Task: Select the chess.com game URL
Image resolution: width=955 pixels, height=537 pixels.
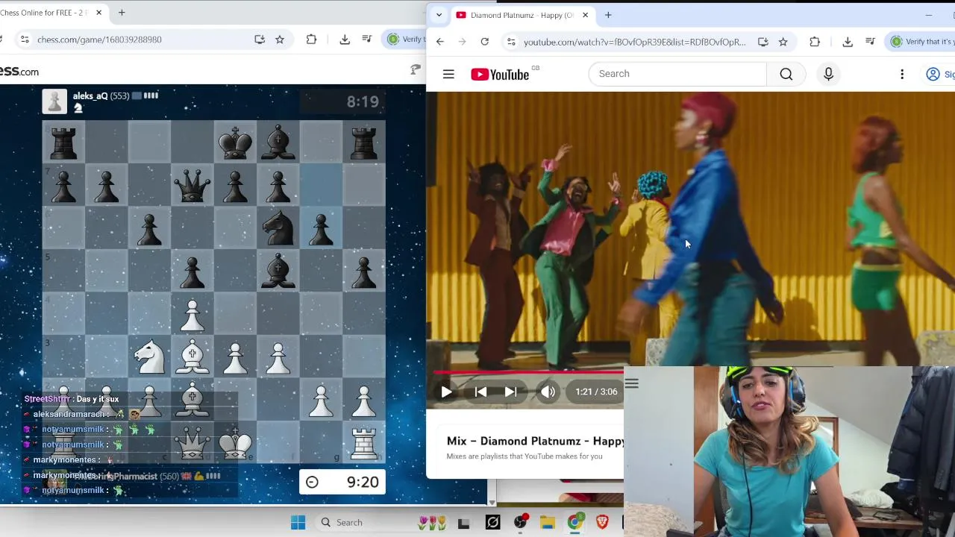Action: [99, 40]
